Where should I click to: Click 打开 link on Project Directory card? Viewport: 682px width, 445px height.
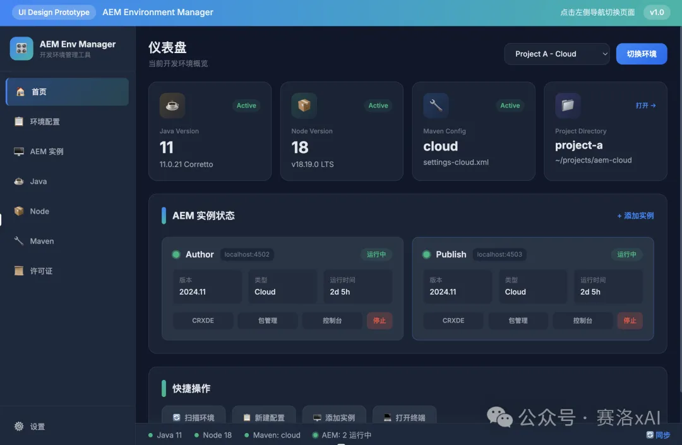(x=645, y=106)
